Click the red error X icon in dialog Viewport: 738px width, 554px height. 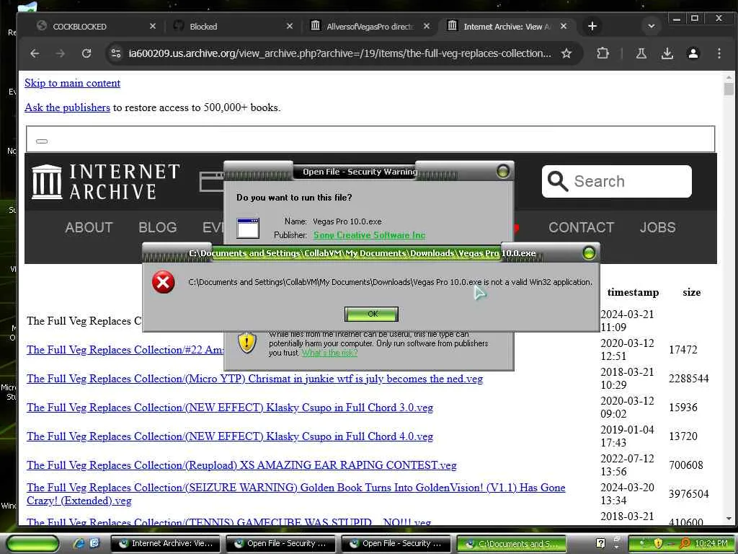coord(164,282)
